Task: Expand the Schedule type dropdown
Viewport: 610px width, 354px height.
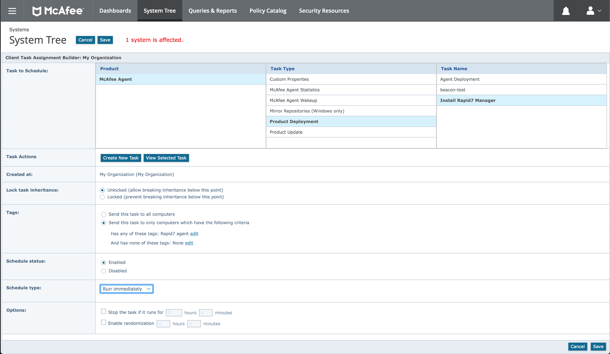Action: point(126,289)
